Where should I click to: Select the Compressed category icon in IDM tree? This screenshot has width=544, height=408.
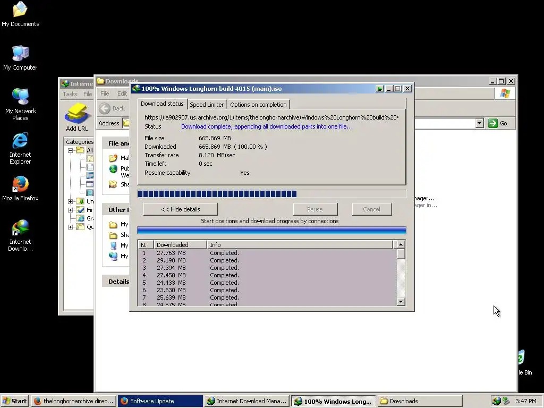point(90,158)
